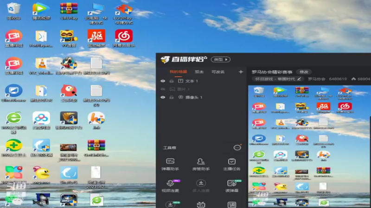Open the 房管助手 tool in the toolbox

pos(201,165)
